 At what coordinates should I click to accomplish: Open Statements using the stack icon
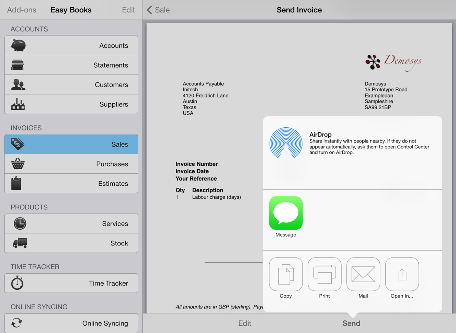(18, 65)
